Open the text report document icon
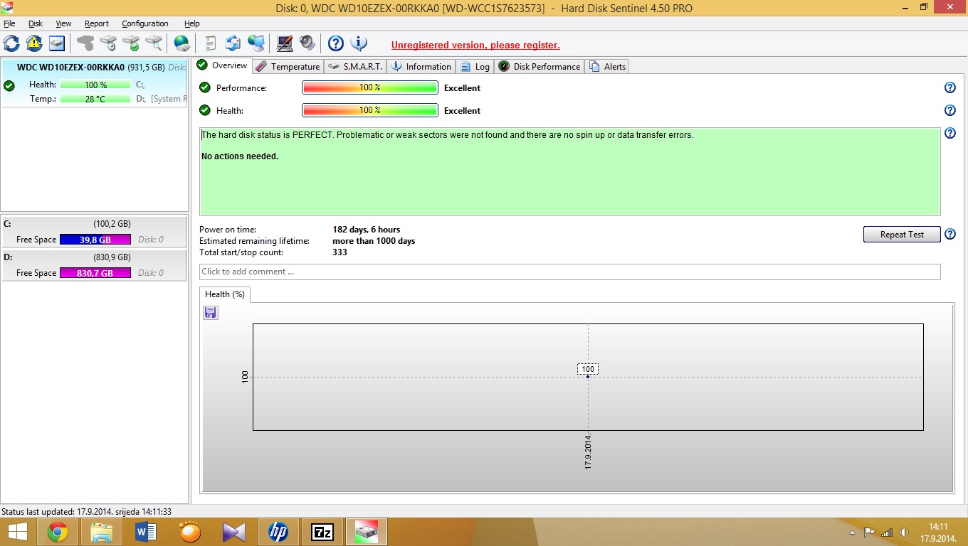 tap(210, 43)
